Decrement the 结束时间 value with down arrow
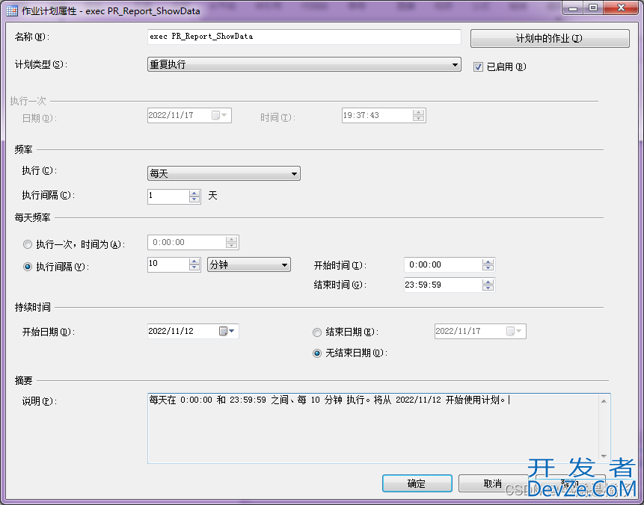The width and height of the screenshot is (644, 505). (x=488, y=288)
